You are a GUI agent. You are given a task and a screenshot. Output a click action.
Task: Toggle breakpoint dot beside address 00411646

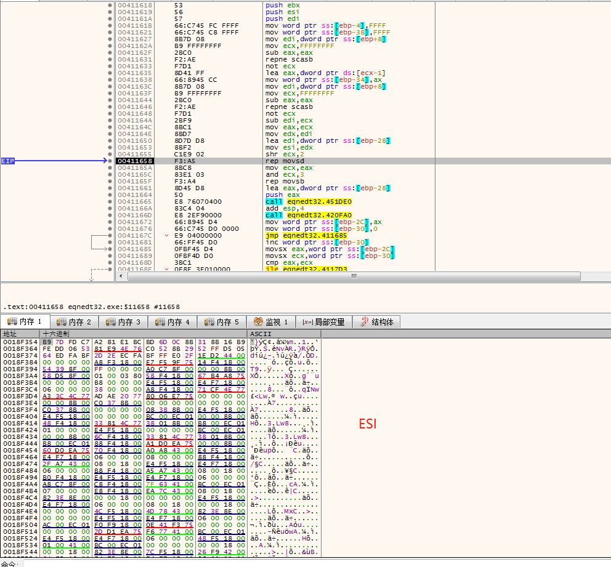coord(110,107)
